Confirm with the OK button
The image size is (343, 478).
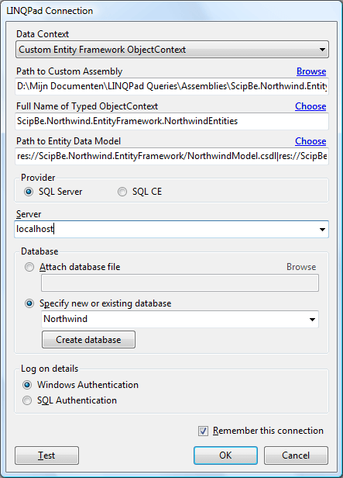click(225, 455)
